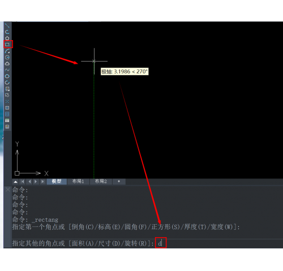The width and height of the screenshot is (283, 271).
Task: Click the command line input field
Action: pos(219,243)
